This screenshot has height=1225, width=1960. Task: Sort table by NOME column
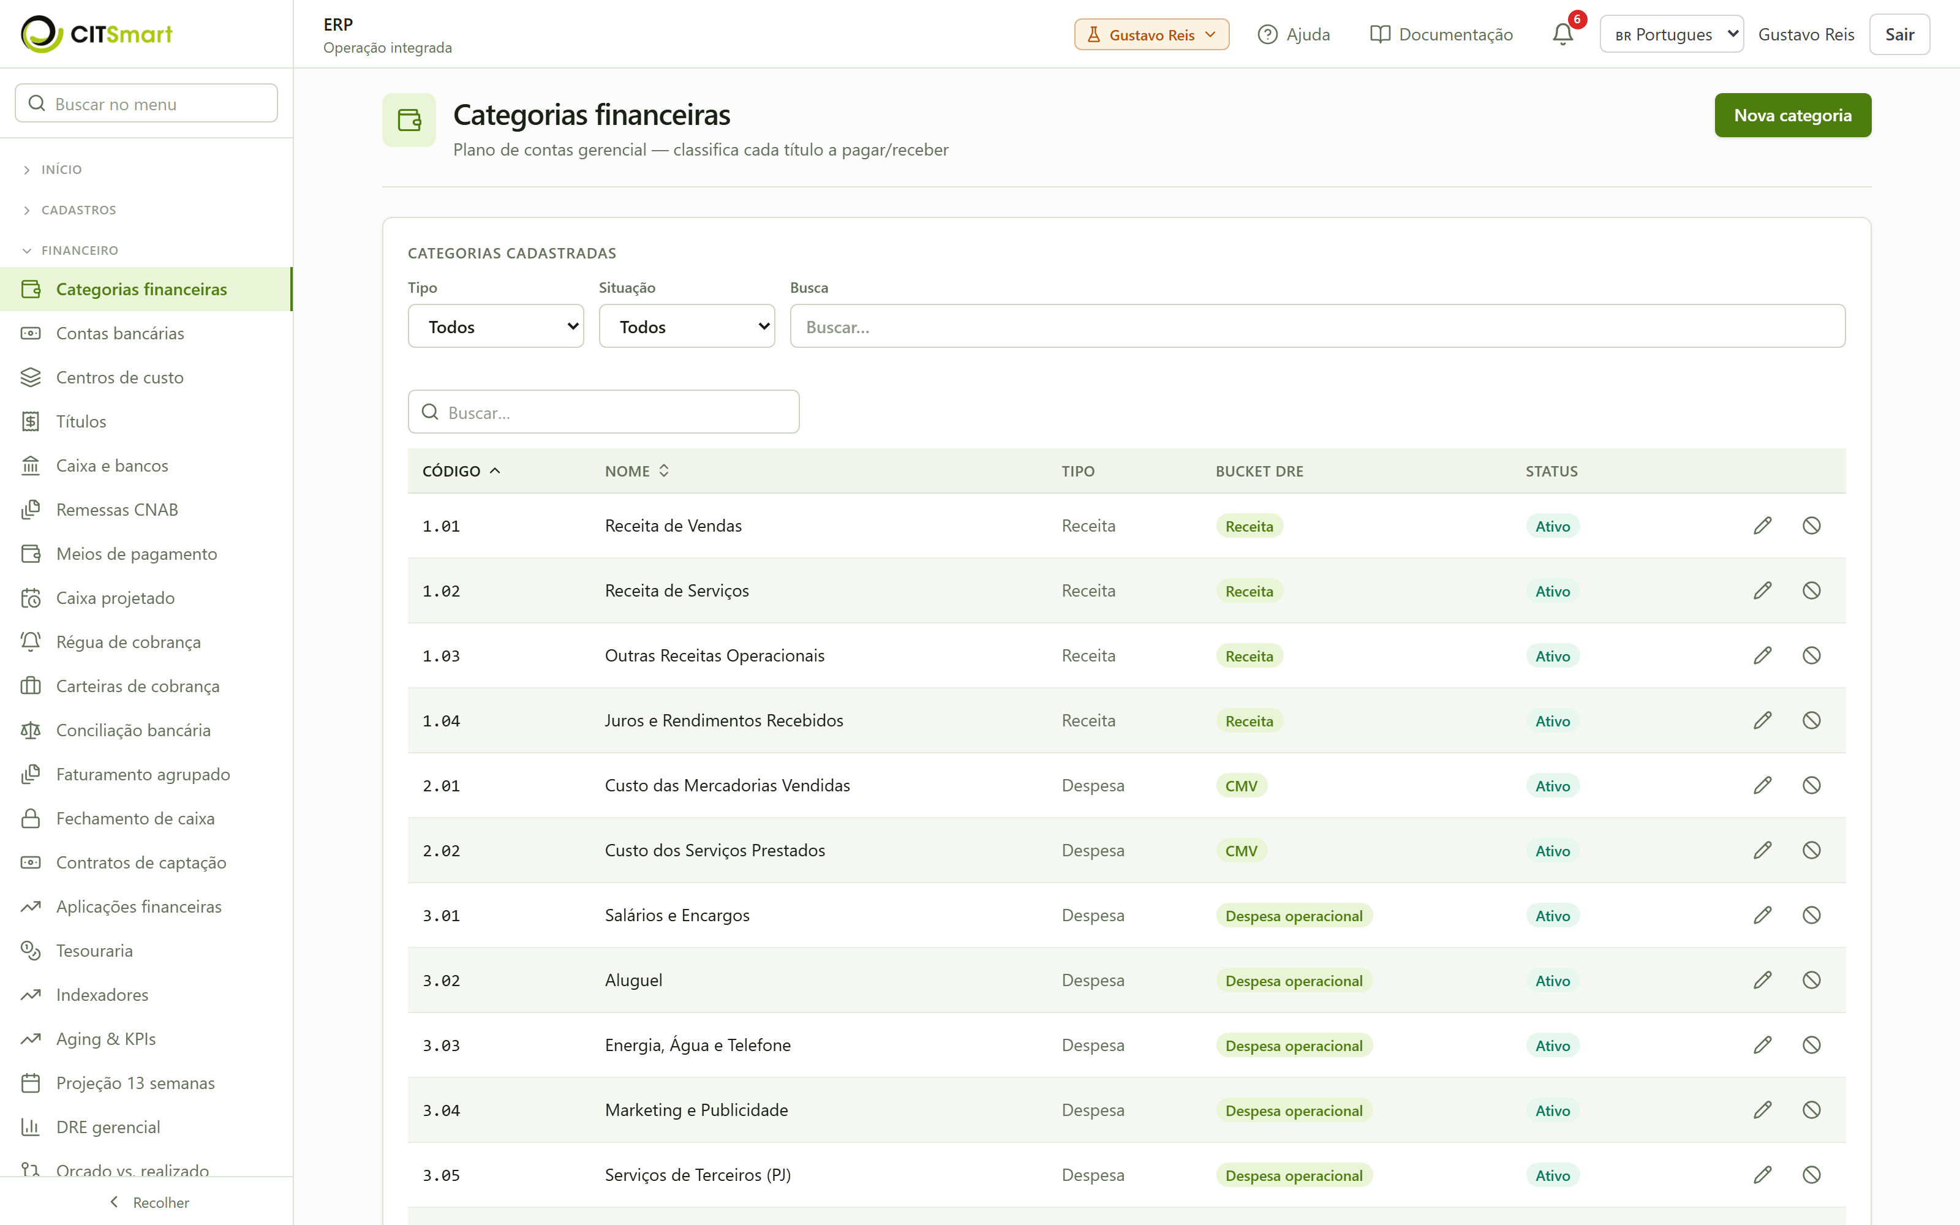coord(636,471)
